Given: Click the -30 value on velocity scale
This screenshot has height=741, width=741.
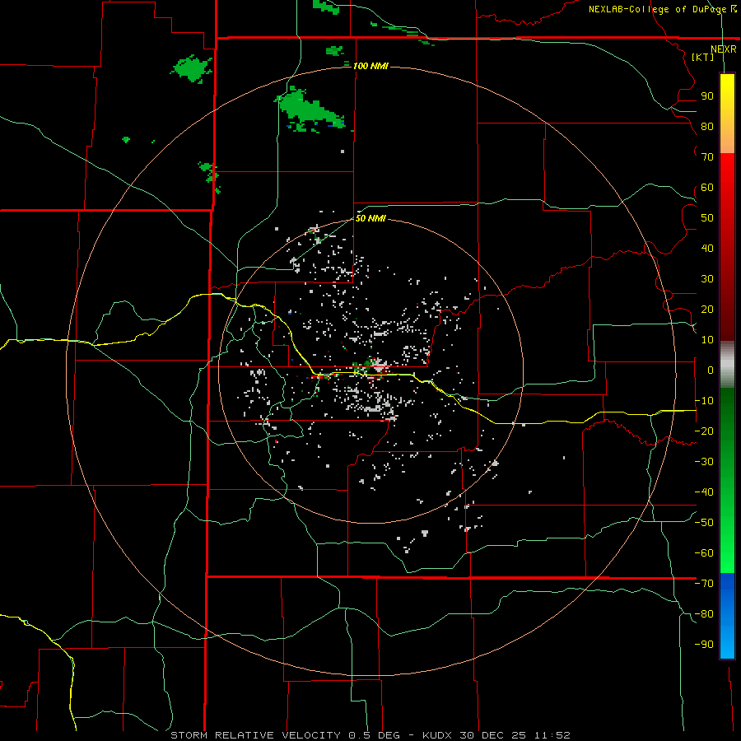Looking at the screenshot, I should [x=704, y=462].
